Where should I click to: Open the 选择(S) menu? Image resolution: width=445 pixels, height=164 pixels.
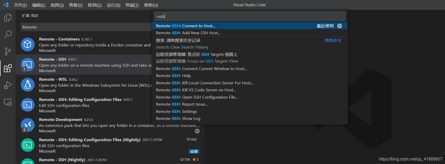tap(57, 5)
